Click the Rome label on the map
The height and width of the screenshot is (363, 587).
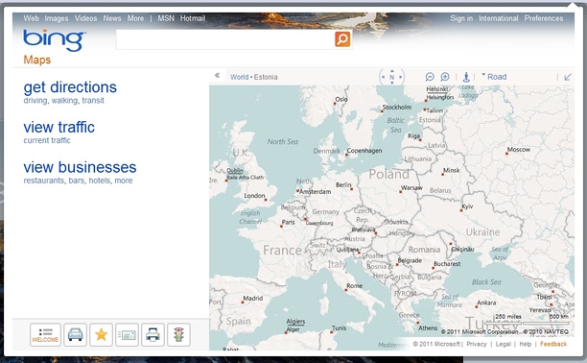point(355,285)
